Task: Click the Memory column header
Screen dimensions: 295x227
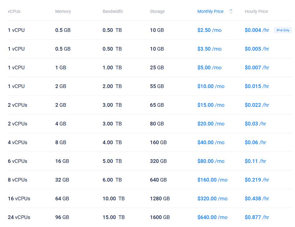Action: [63, 11]
